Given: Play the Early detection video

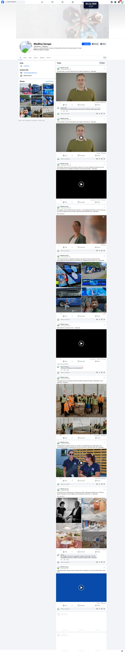Looking at the screenshot, I should (81, 344).
